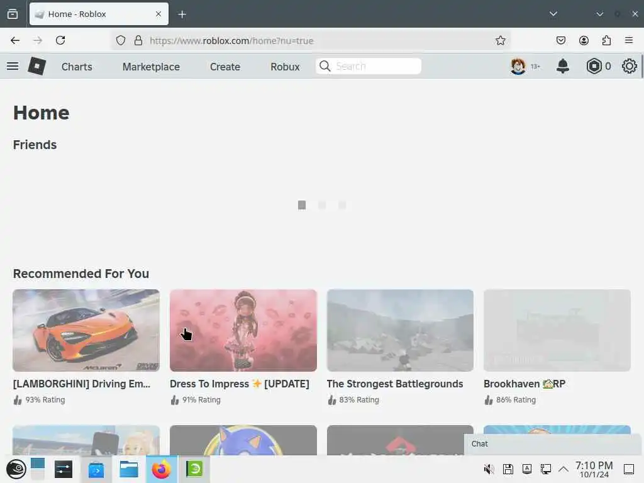Viewport: 644px width, 483px height.
Task: Open the user avatar profile
Action: 518,66
